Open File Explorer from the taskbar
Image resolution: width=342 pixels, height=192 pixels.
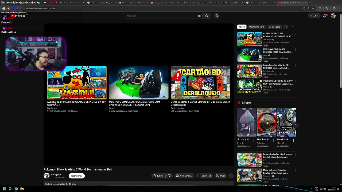[x=22, y=189]
